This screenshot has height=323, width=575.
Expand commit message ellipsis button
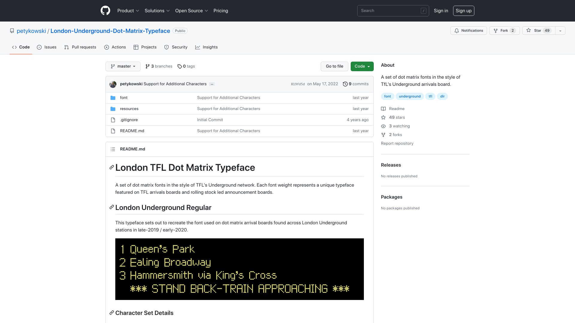click(x=212, y=84)
